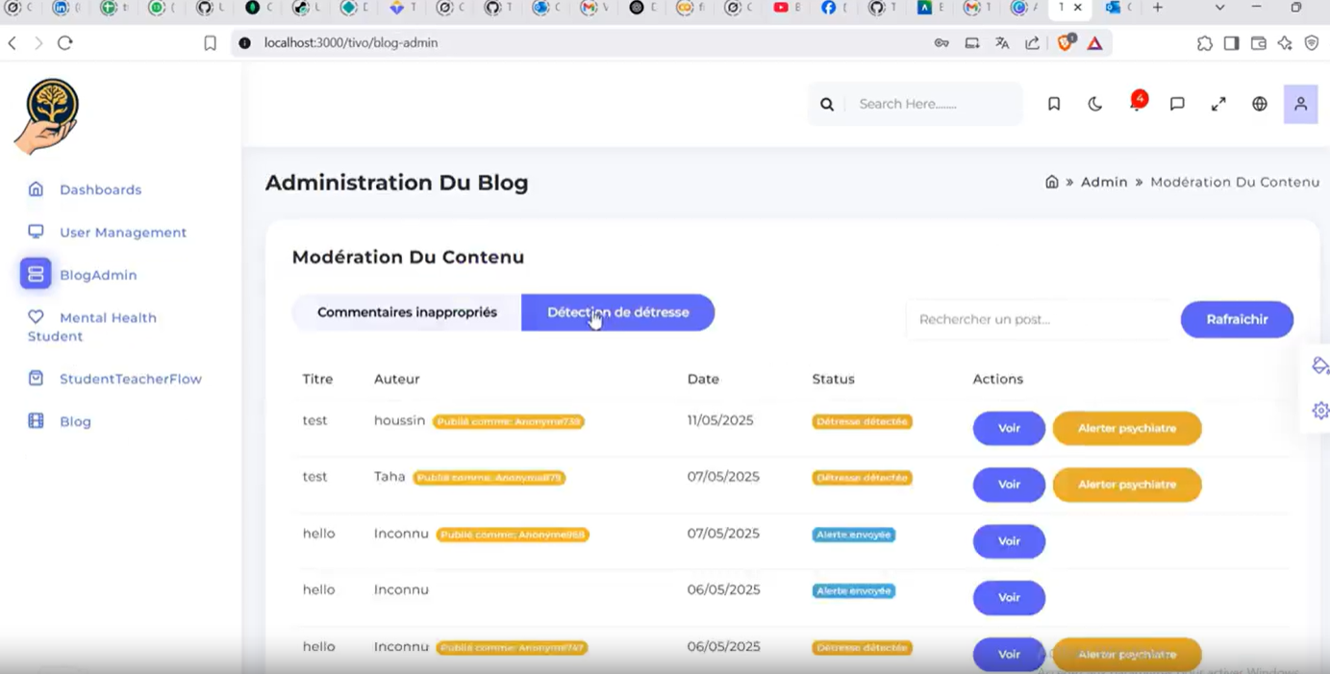The image size is (1330, 674).
Task: Open the bookmarks icon in the app header
Action: pyautogui.click(x=1054, y=104)
